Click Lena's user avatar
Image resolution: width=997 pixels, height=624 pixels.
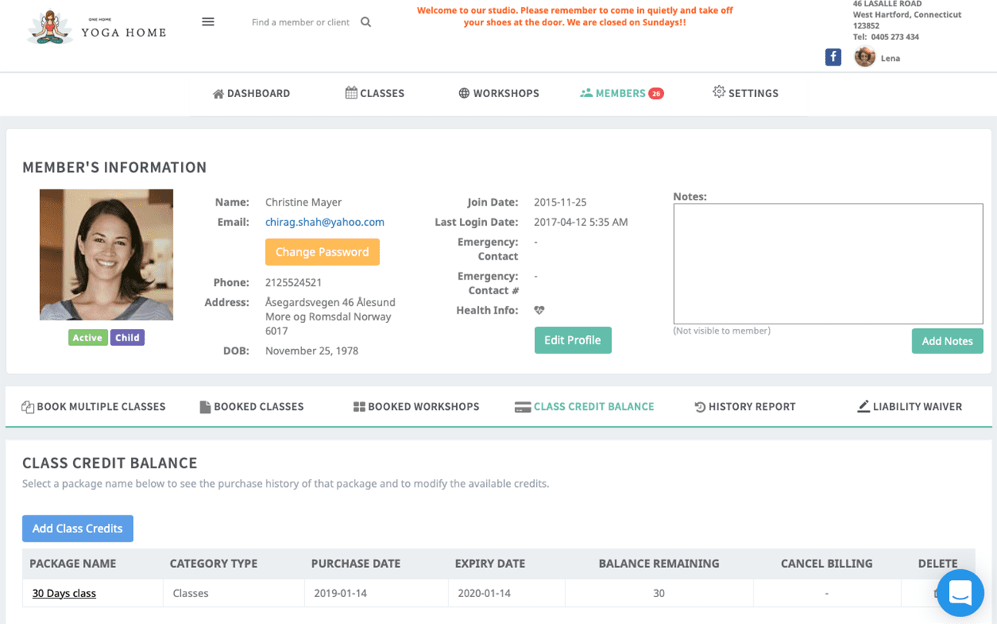click(x=864, y=57)
